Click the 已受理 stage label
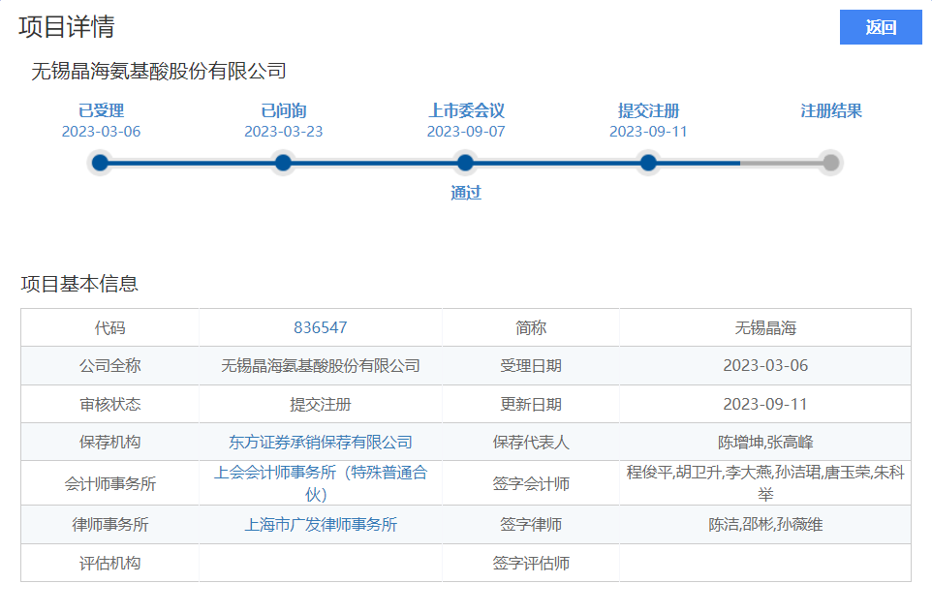 [101, 110]
